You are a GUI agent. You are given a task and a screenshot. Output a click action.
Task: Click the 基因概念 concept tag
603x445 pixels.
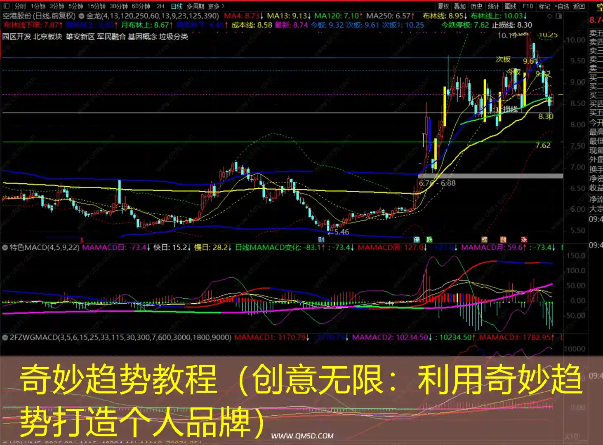point(142,36)
